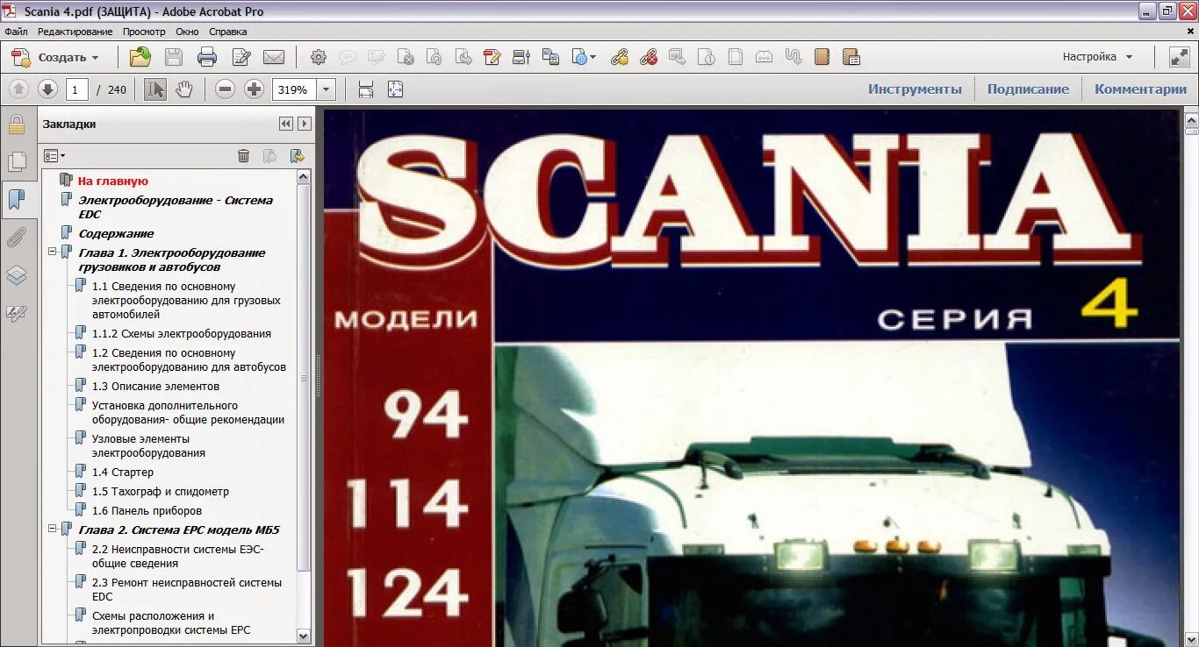Click the remove link chain icon
Image resolution: width=1199 pixels, height=647 pixels.
pos(649,57)
